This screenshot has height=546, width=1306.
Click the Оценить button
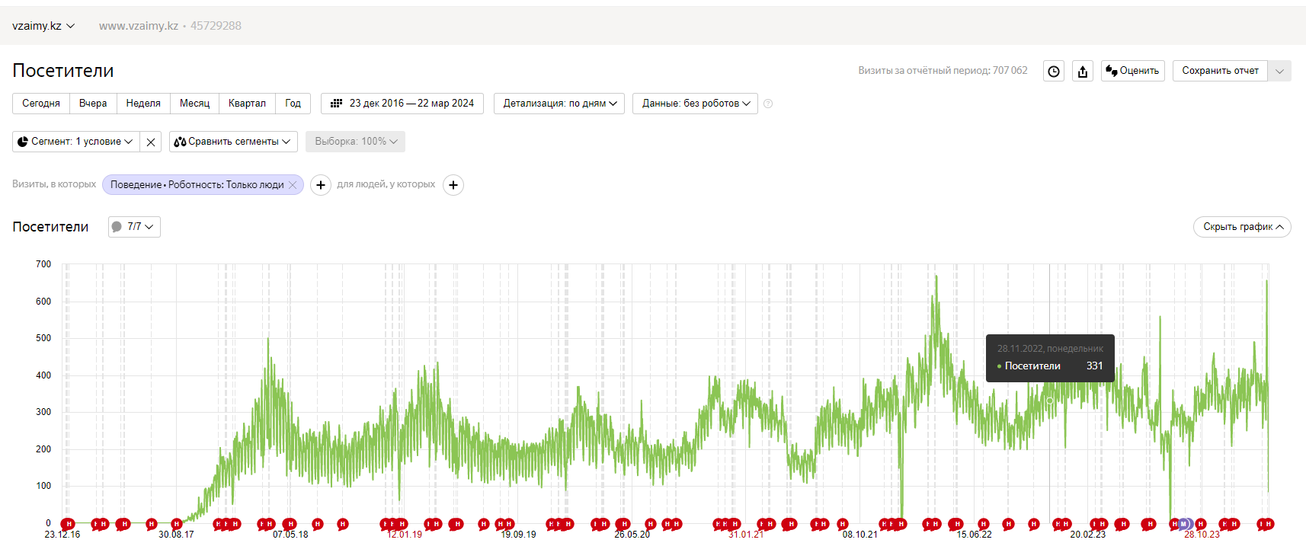[x=1132, y=71]
